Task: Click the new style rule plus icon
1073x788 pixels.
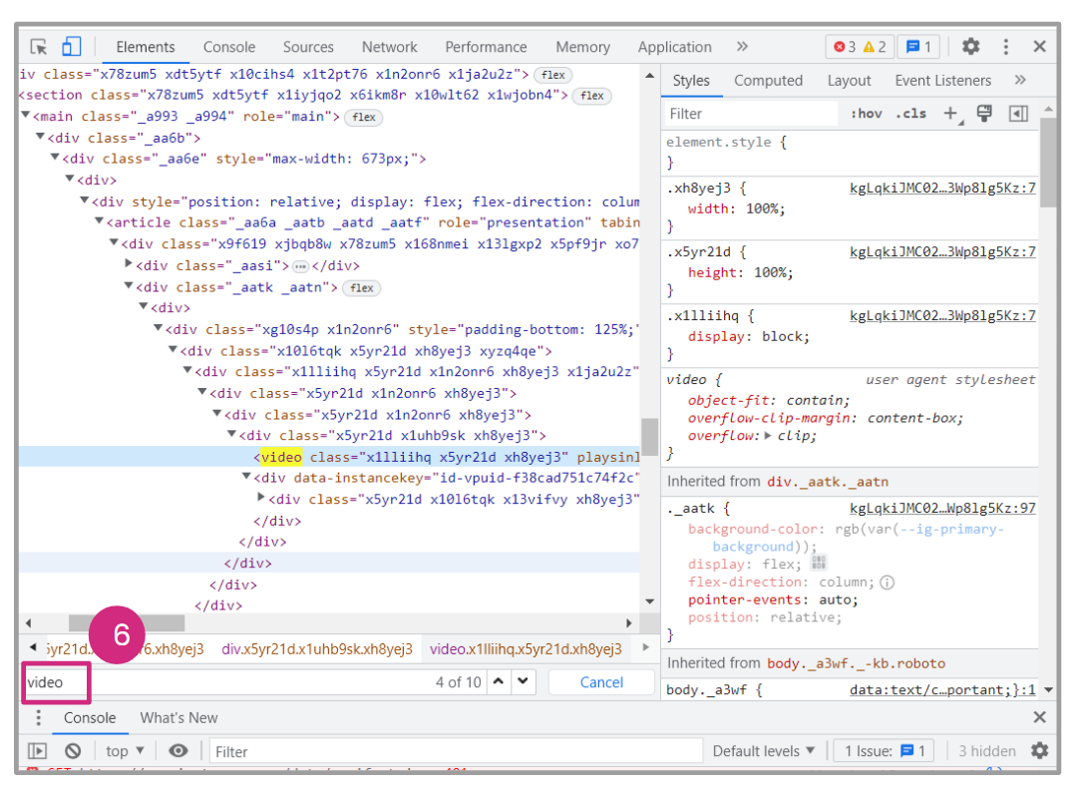Action: (950, 114)
